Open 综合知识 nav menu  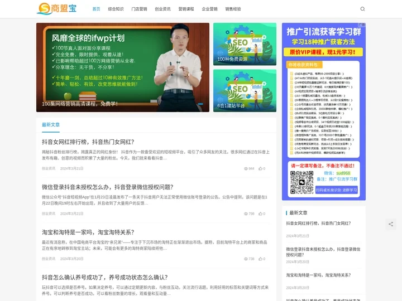116,9
